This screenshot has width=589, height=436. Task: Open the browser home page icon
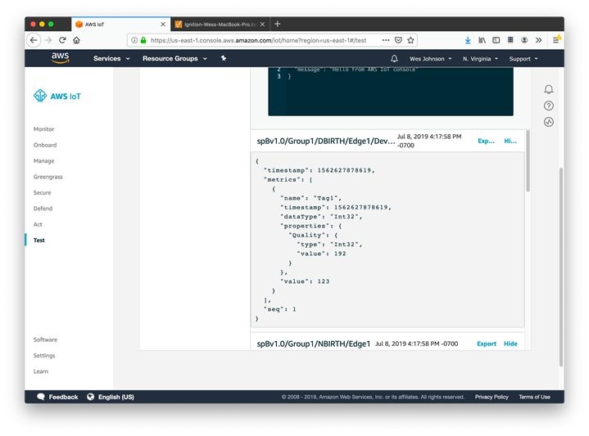click(x=77, y=40)
